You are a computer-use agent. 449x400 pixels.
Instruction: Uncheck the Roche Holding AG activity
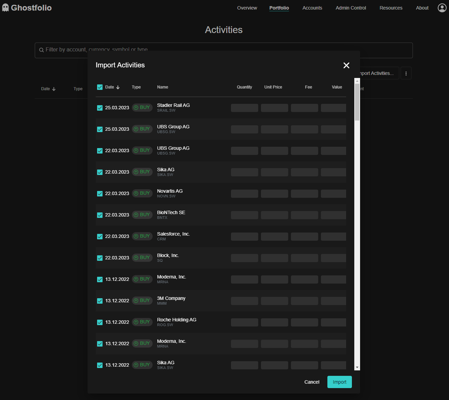click(100, 322)
